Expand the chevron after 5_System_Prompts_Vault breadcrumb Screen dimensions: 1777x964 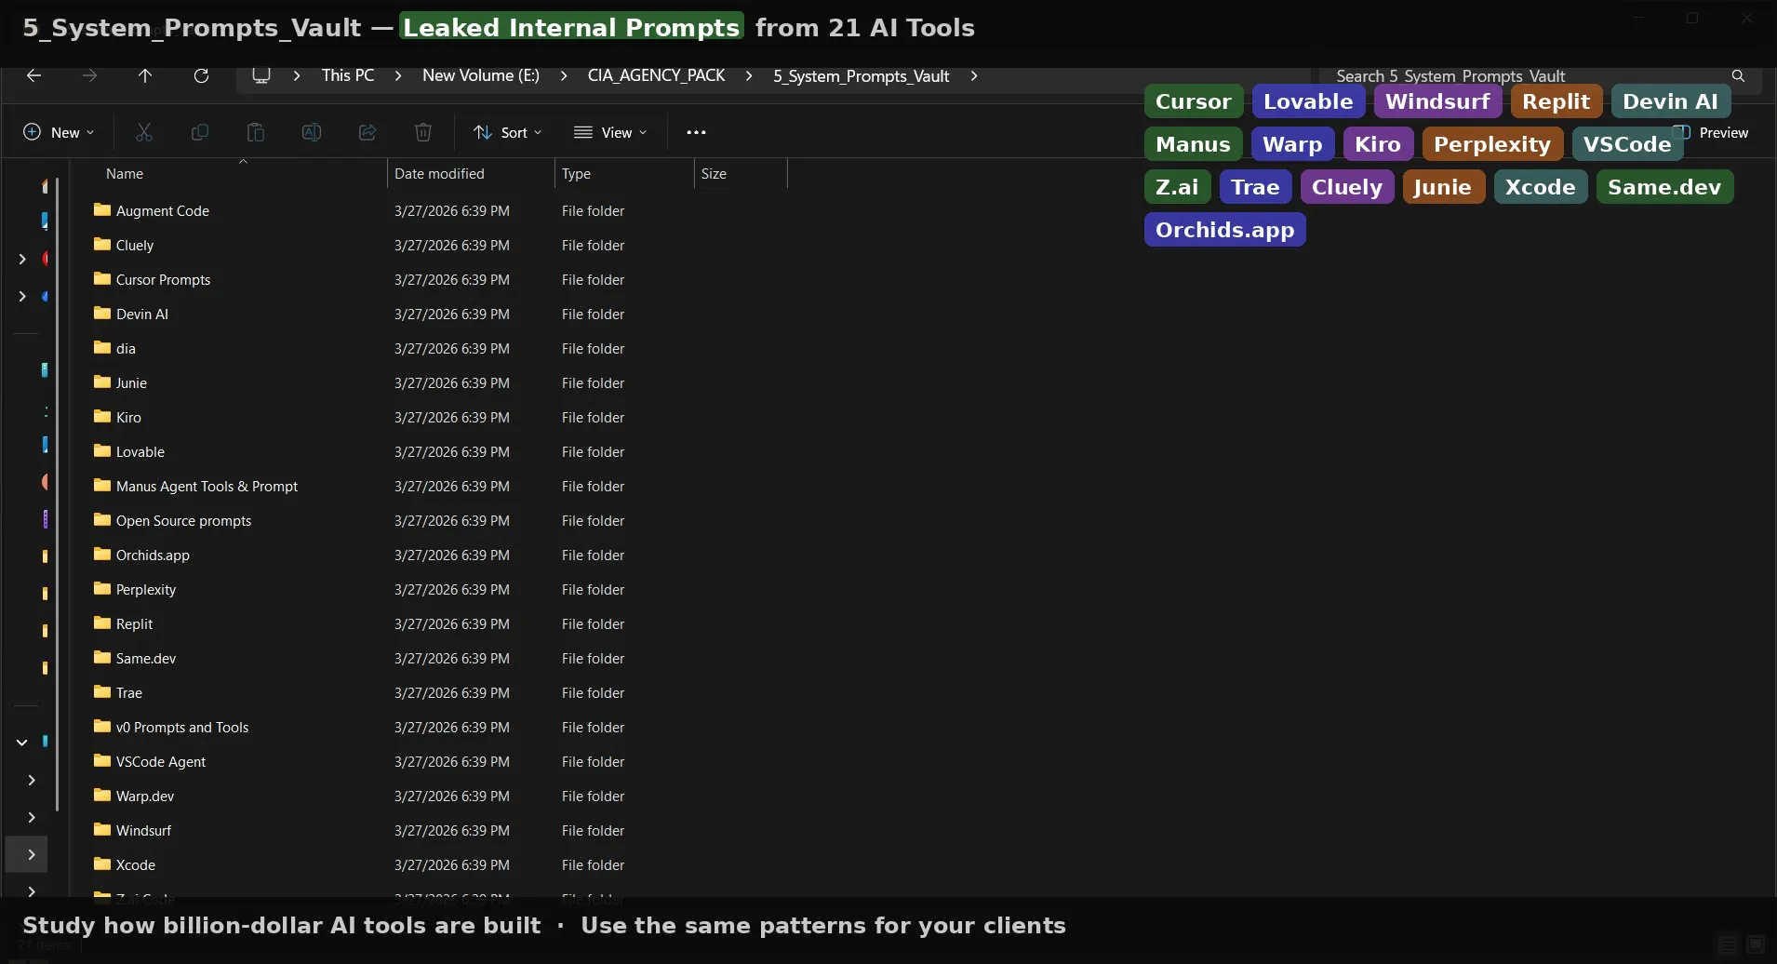coord(974,76)
